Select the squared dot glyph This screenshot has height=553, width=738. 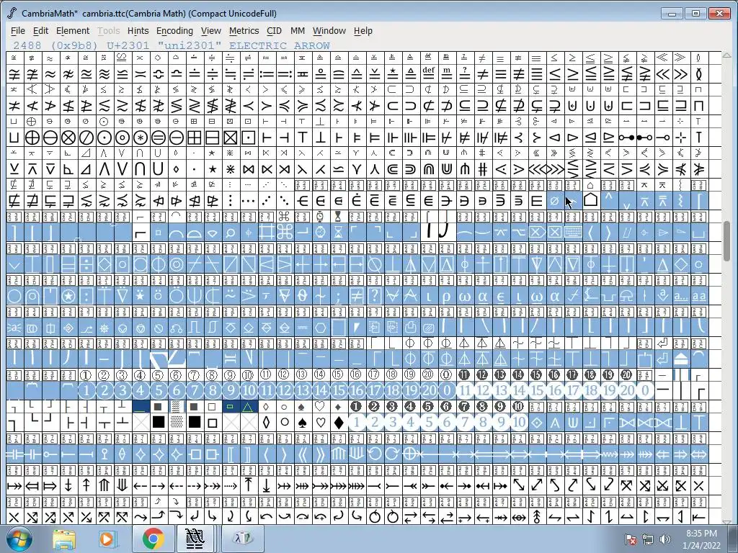tap(249, 138)
